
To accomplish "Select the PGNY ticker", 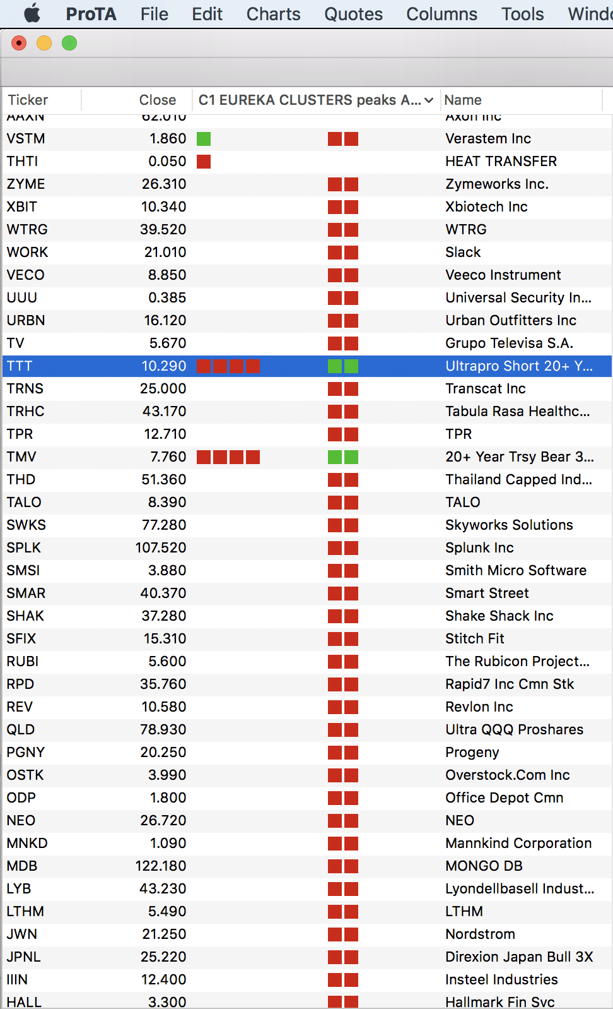I will (x=26, y=753).
